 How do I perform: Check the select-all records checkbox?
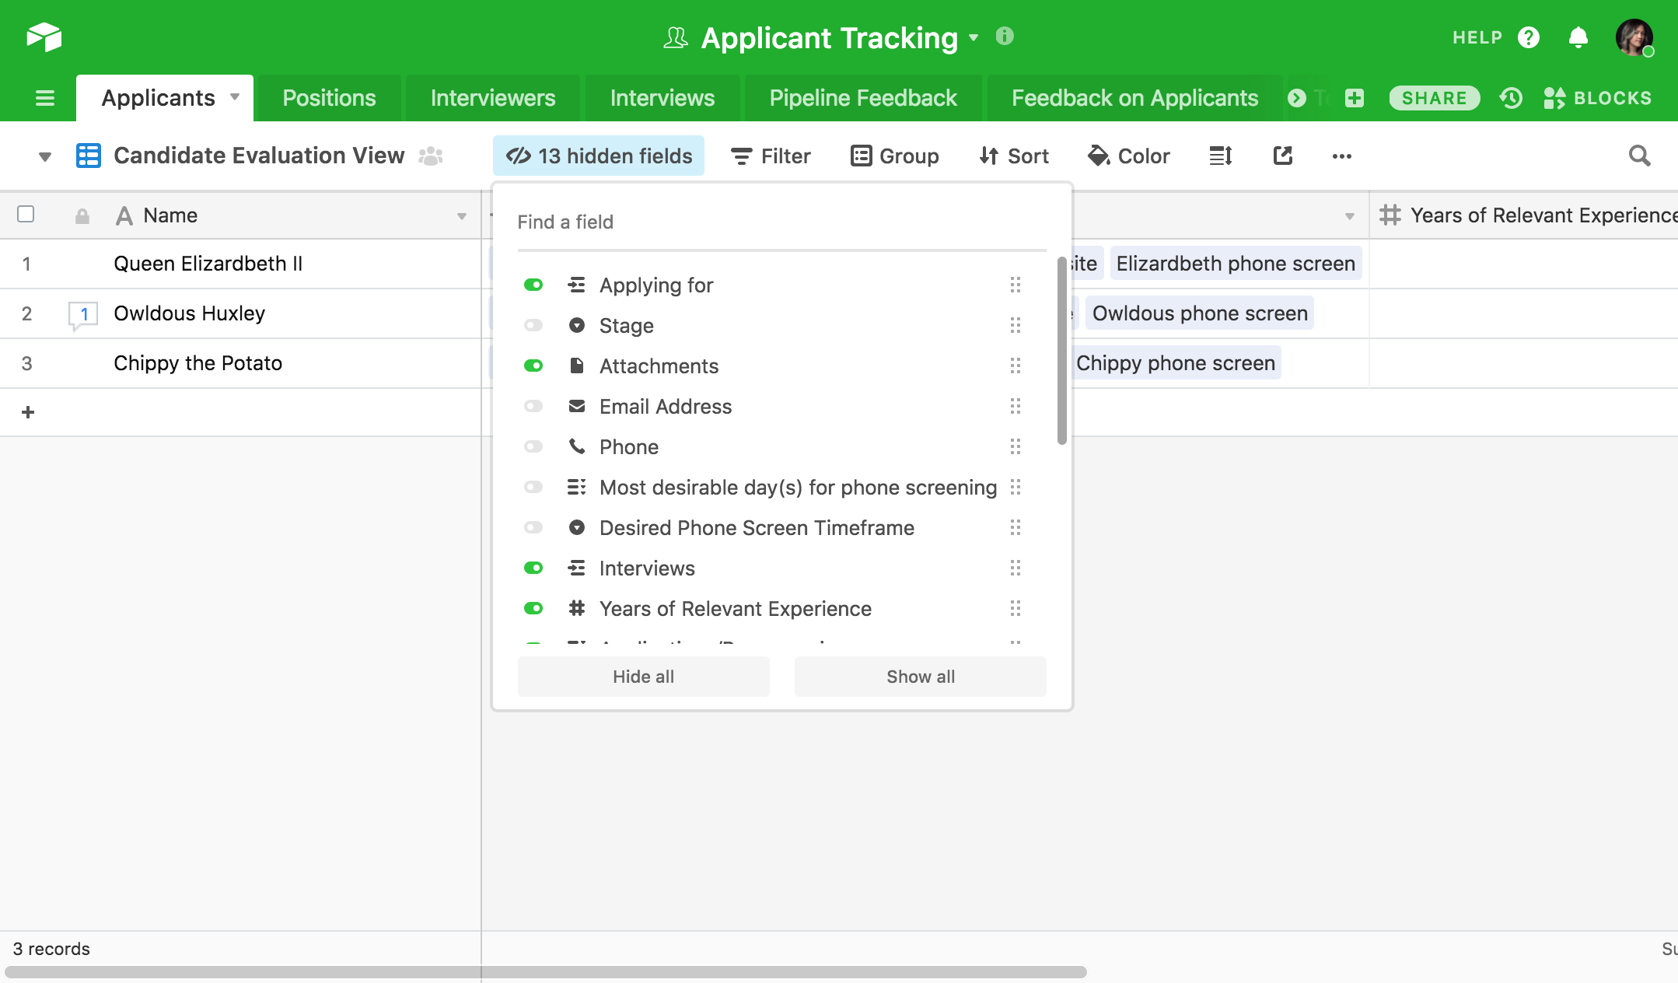pyautogui.click(x=26, y=214)
